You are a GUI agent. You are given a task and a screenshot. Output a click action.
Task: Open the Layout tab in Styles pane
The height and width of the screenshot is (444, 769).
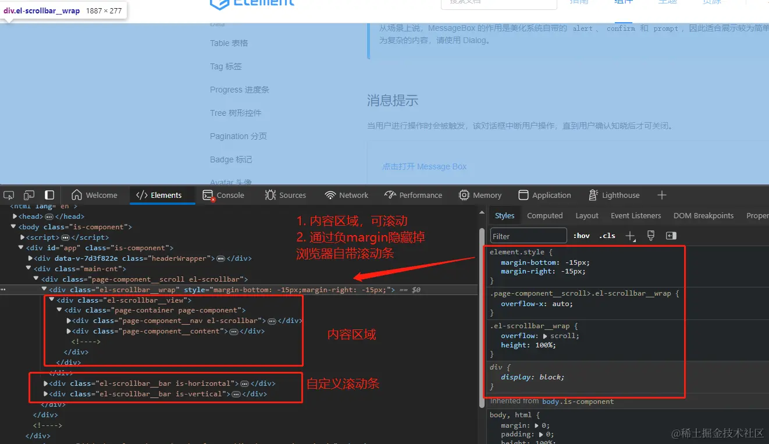click(587, 215)
